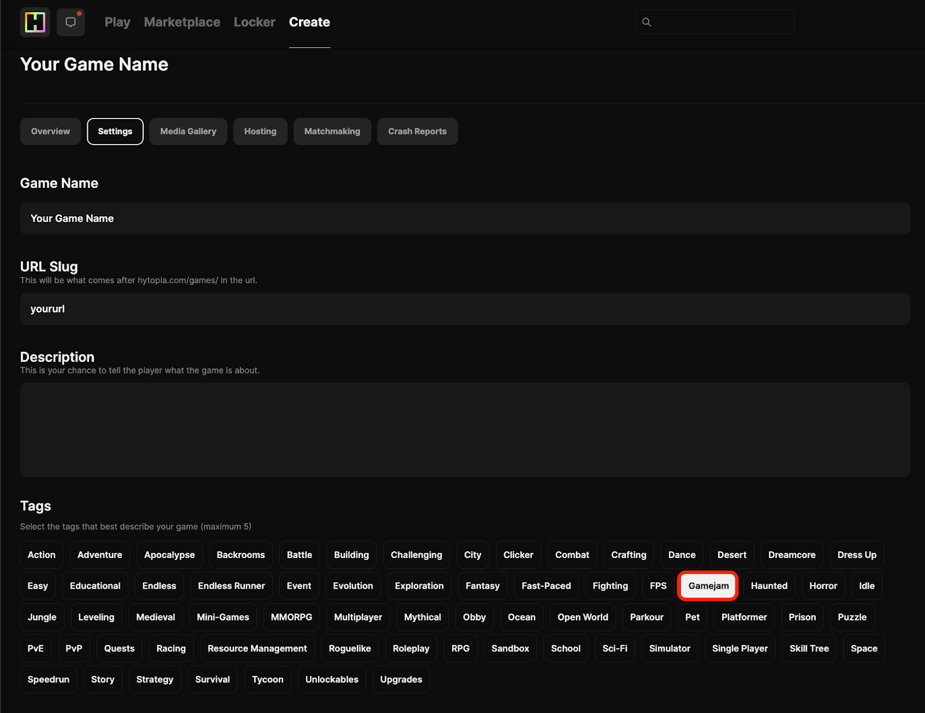View the Crash Reports tab
925x713 pixels.
click(x=417, y=131)
